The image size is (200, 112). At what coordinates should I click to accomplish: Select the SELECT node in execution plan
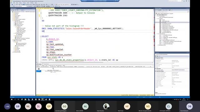pos(39,70)
